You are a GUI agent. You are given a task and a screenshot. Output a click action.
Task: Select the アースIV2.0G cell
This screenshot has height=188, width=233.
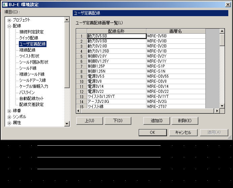[116, 102]
